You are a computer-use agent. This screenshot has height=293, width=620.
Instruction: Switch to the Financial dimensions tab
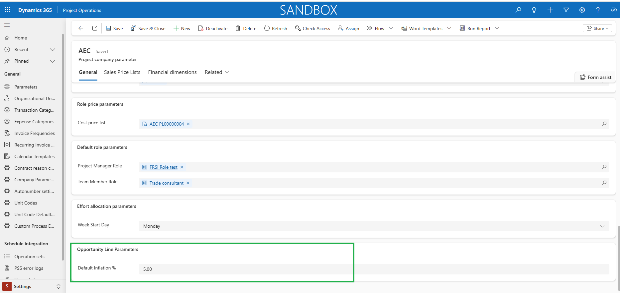pos(172,72)
